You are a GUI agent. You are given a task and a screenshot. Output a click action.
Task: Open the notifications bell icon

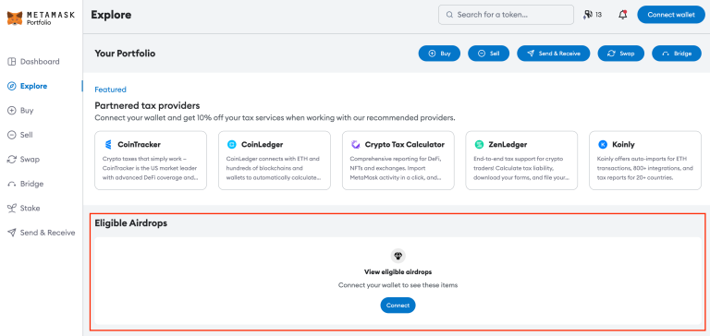(x=623, y=15)
